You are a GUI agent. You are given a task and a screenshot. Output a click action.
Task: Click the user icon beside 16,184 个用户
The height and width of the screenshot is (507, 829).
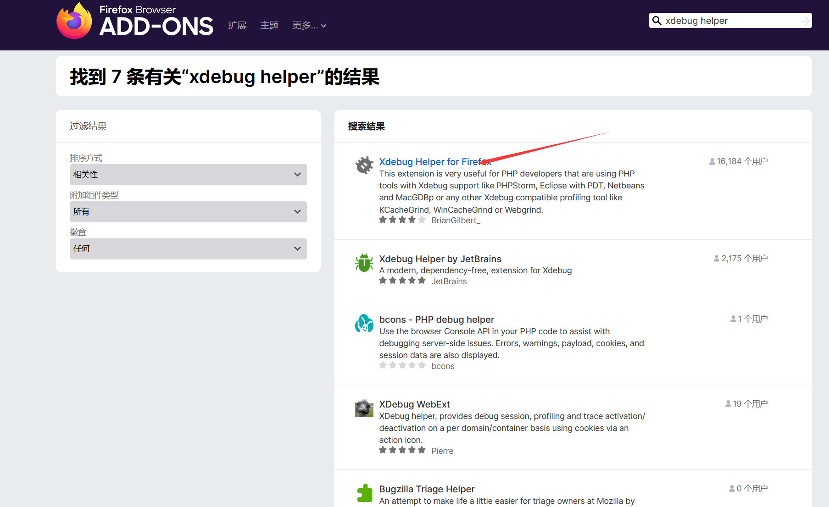[712, 162]
